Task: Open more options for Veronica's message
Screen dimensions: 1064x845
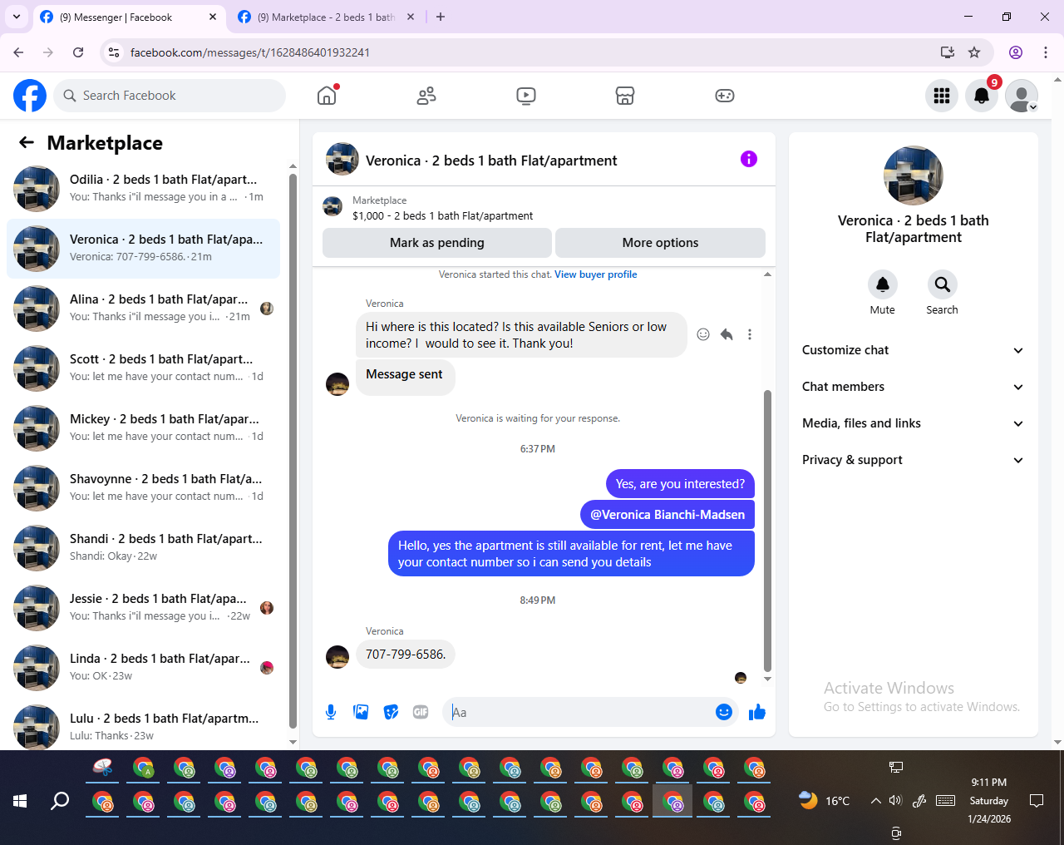Action: click(750, 334)
